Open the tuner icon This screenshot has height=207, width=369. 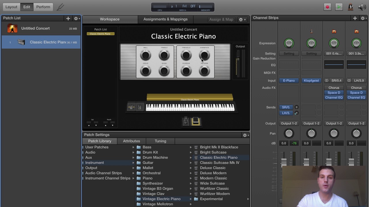(x=61, y=7)
